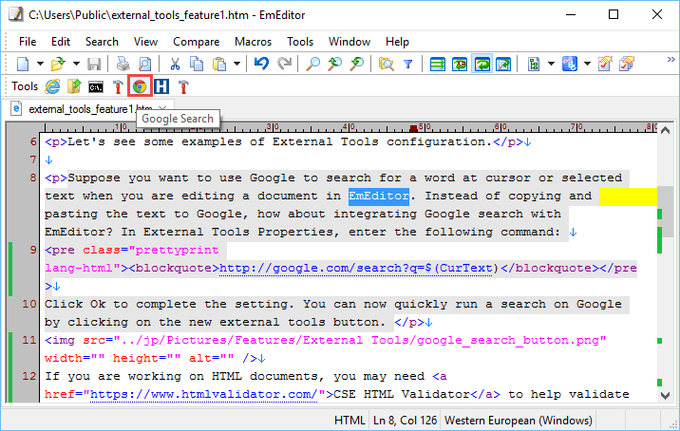680x431 pixels.
Task: Click the encoding globe icon
Action: 570,65
